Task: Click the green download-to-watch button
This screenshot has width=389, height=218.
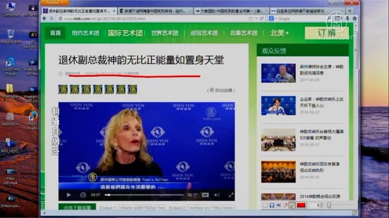Action: [x=77, y=208]
